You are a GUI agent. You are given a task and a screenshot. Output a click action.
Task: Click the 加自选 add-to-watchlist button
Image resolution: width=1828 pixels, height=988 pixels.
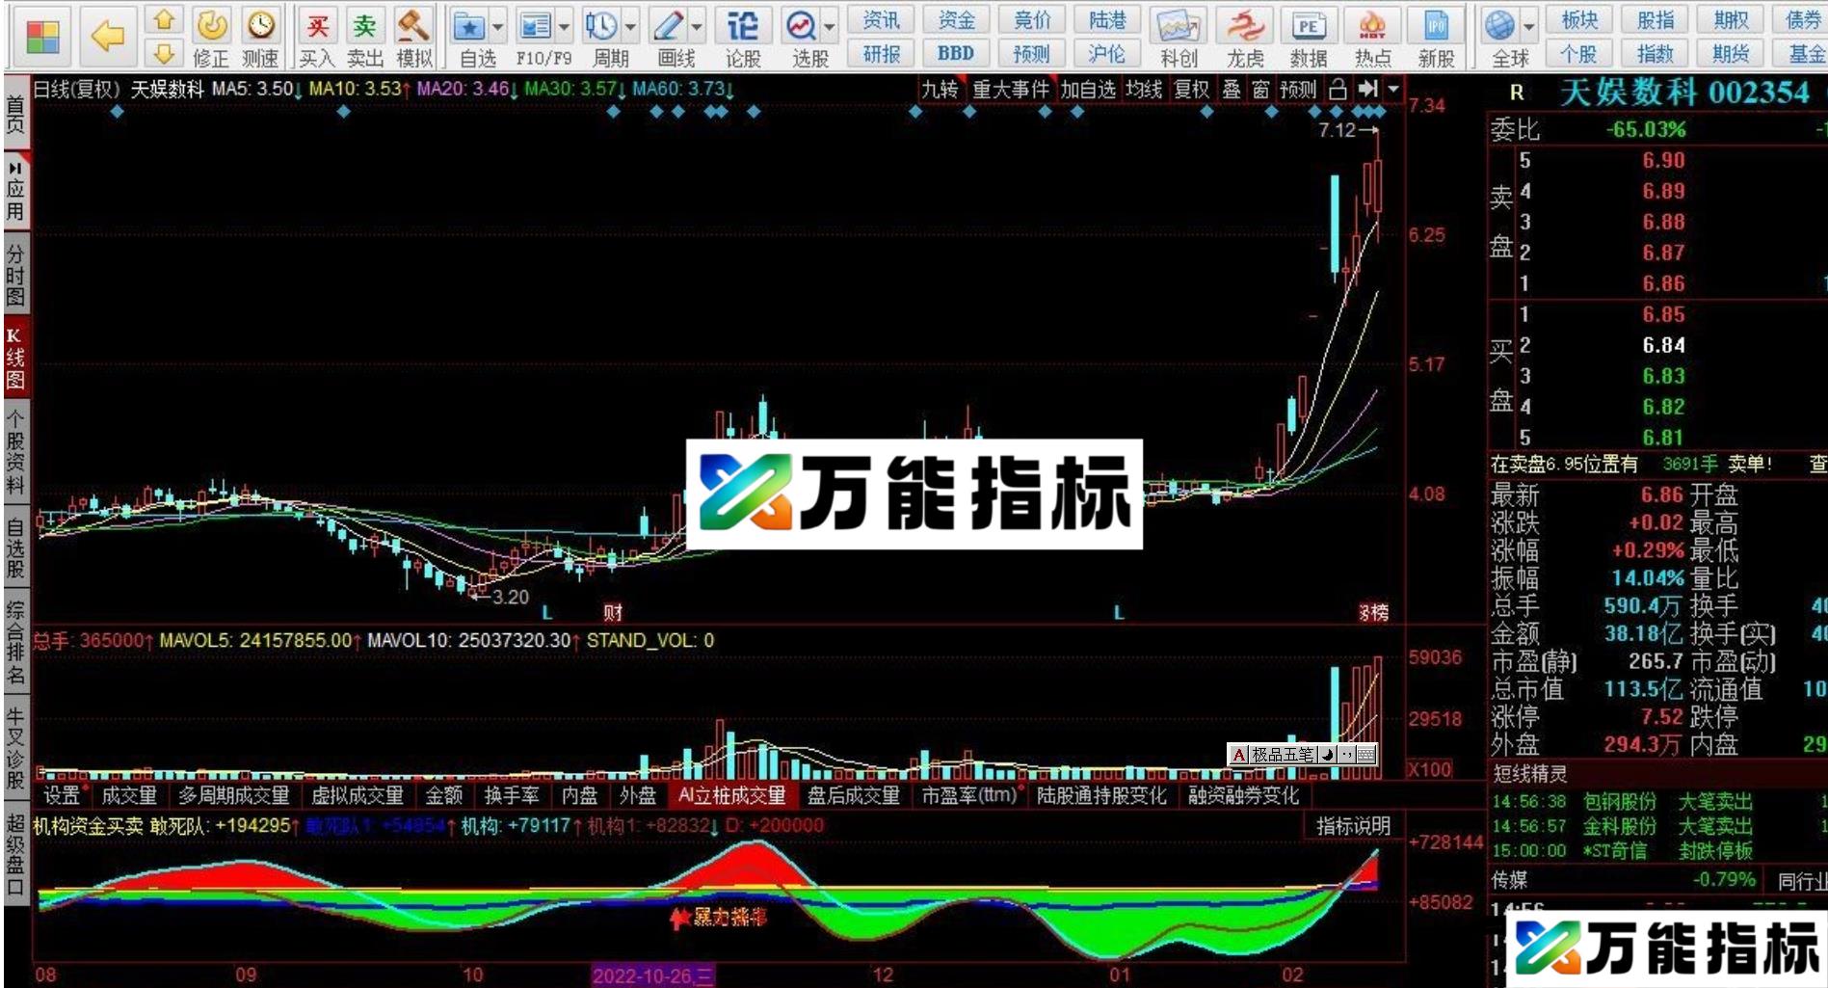1089,90
